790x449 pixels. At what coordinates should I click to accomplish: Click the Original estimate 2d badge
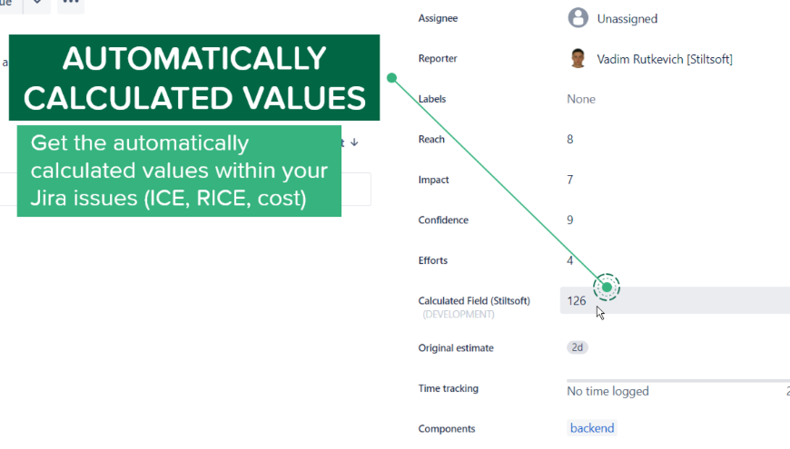[578, 347]
